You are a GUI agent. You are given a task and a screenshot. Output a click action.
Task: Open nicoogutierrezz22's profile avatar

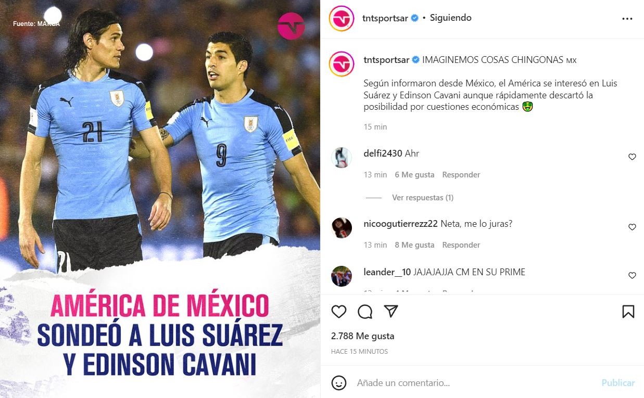[x=342, y=227]
